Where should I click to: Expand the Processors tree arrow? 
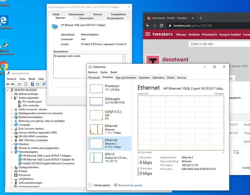12,175
